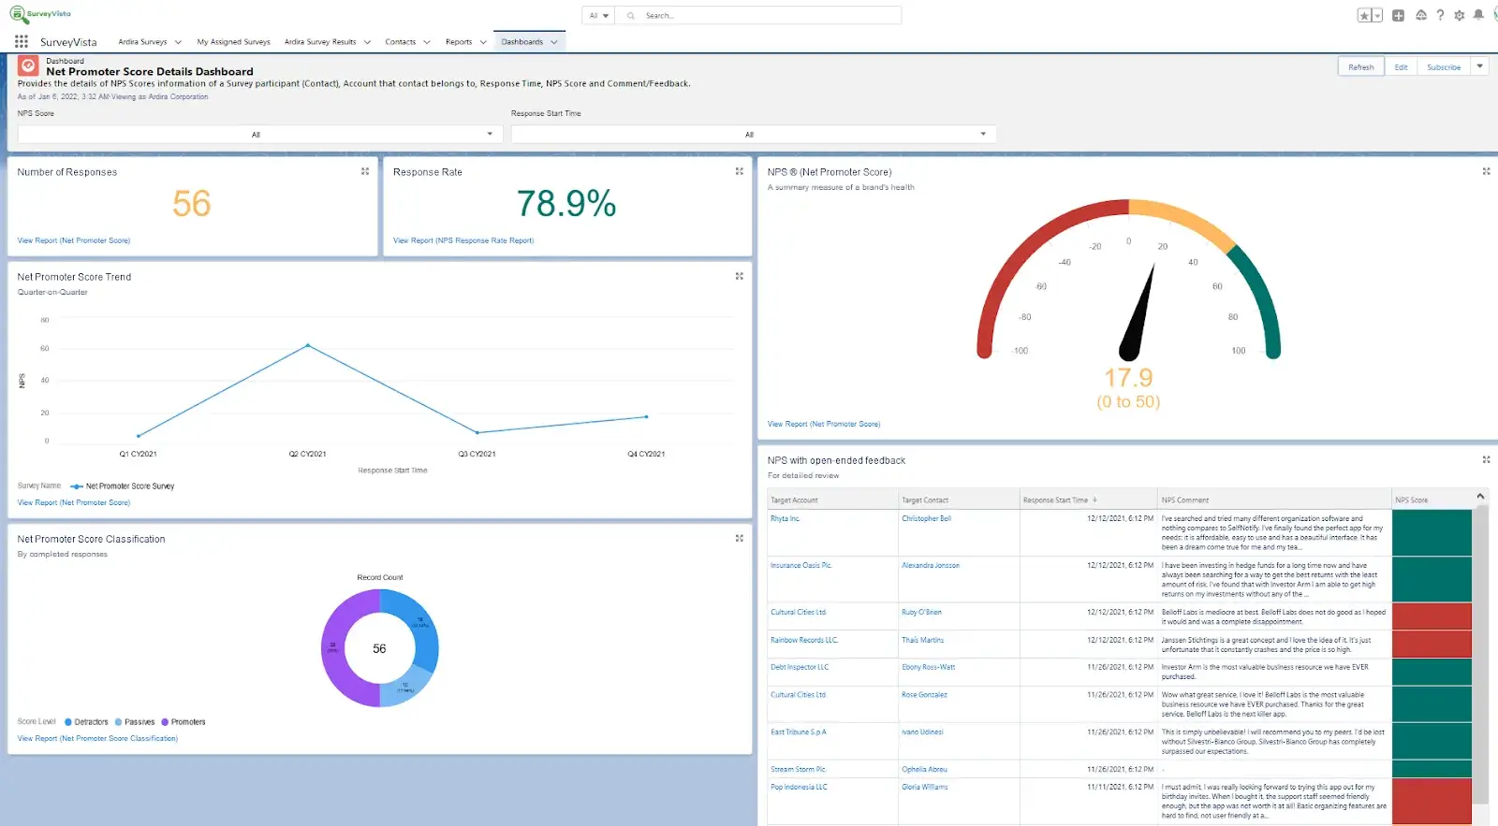This screenshot has height=826, width=1498.
Task: Open the Contacts tab
Action: (x=400, y=42)
